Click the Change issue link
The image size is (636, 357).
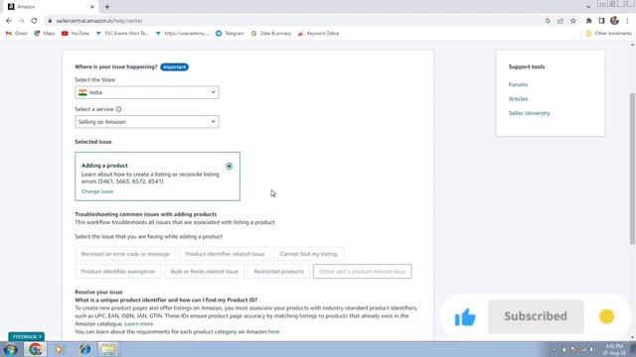click(97, 191)
